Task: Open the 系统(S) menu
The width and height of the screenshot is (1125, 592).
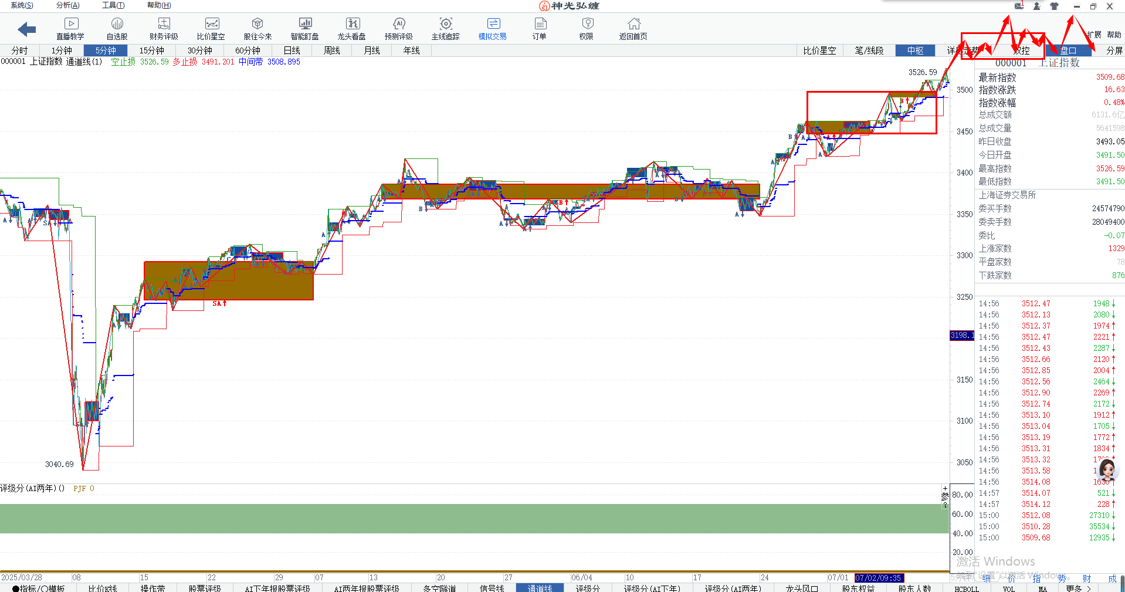Action: [22, 5]
